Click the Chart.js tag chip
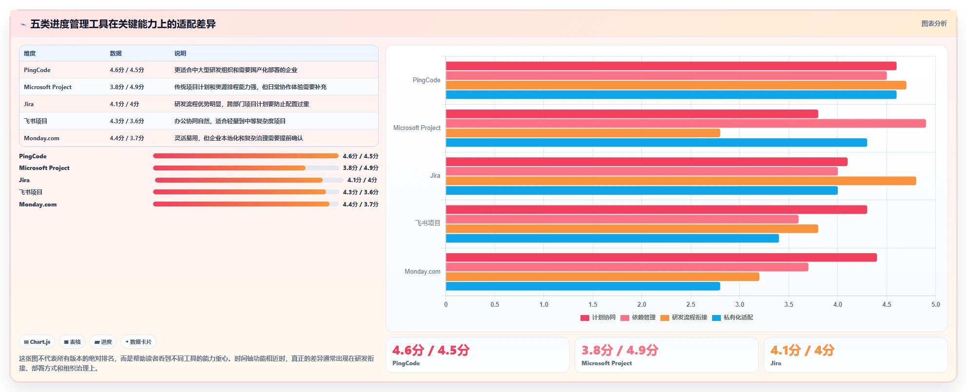This screenshot has height=392, width=967. pos(37,342)
